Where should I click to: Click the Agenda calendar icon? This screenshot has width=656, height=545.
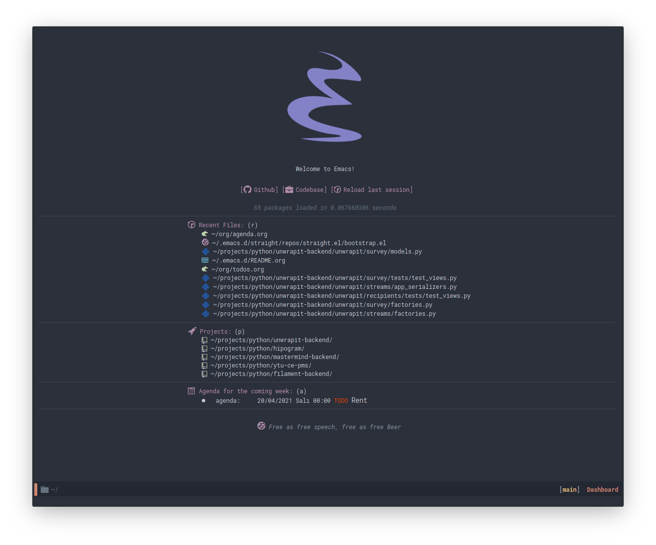(191, 391)
